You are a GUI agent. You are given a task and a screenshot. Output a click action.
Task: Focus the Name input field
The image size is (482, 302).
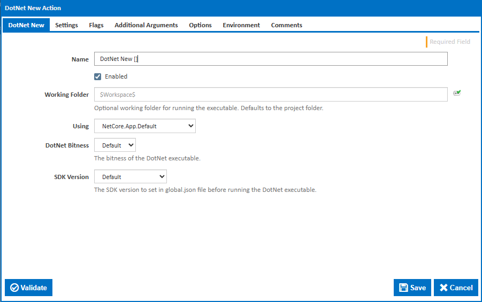(x=271, y=59)
